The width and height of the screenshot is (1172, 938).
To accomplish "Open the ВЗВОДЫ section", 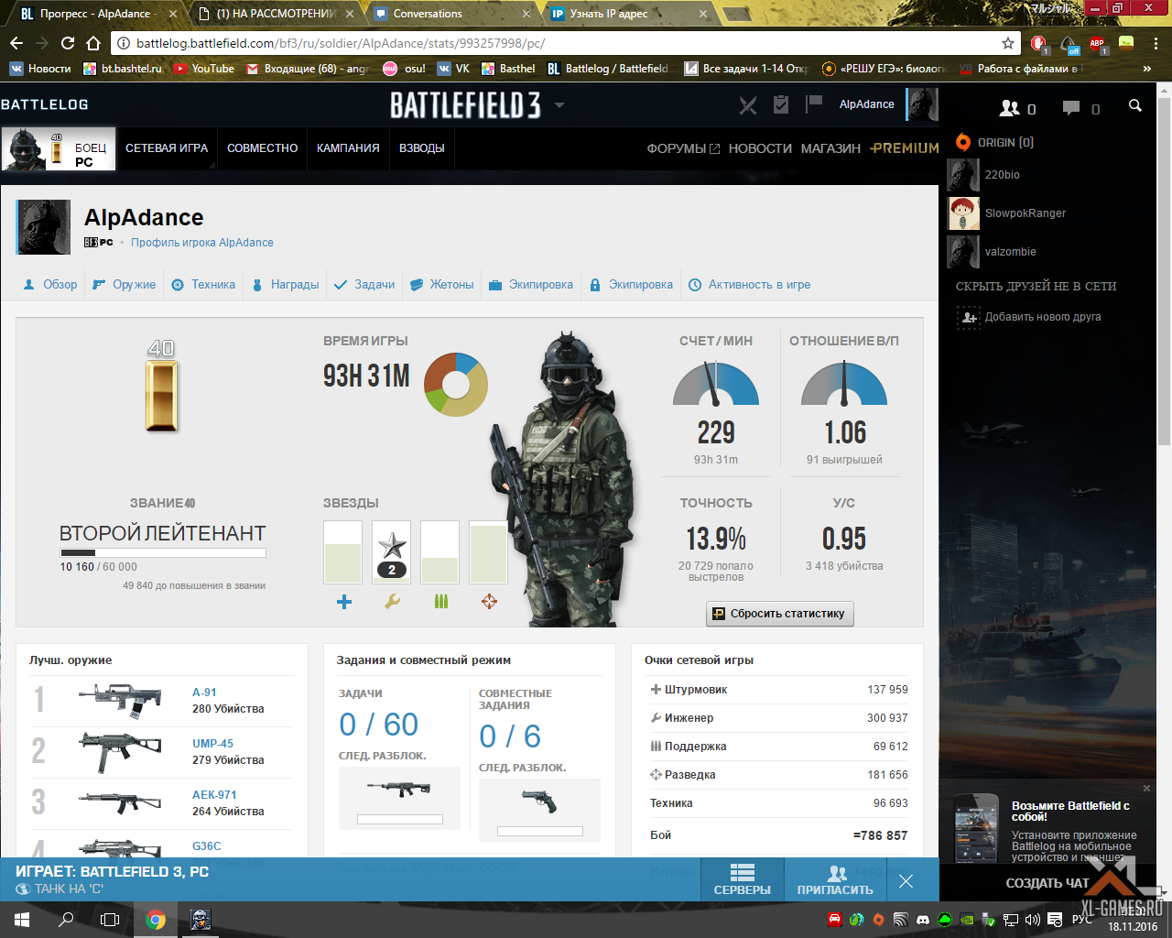I will pyautogui.click(x=422, y=148).
